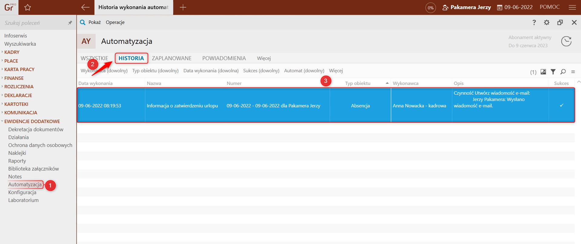Open the Sukces (dowolny) filter
The height and width of the screenshot is (244, 581).
[x=261, y=71]
